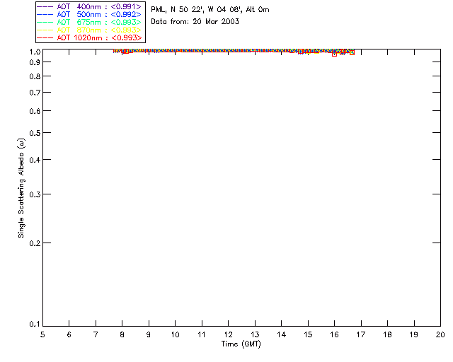453x362 pixels.
Task: Click the 'Data from: 20 Mar 2003' label
Action: point(195,22)
